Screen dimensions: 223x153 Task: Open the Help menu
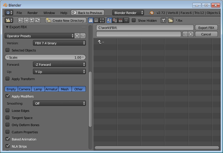(64, 13)
